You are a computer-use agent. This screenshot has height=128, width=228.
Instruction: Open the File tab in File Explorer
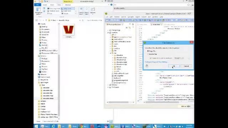(37, 5)
